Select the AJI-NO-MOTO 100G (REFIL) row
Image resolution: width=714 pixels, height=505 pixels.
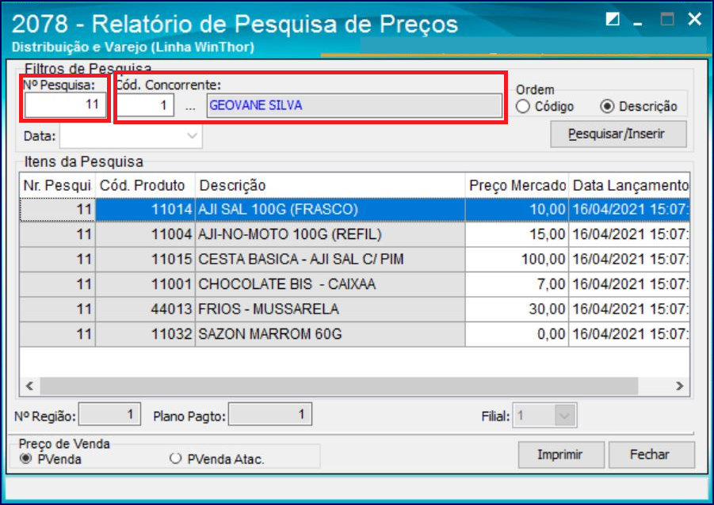click(355, 235)
